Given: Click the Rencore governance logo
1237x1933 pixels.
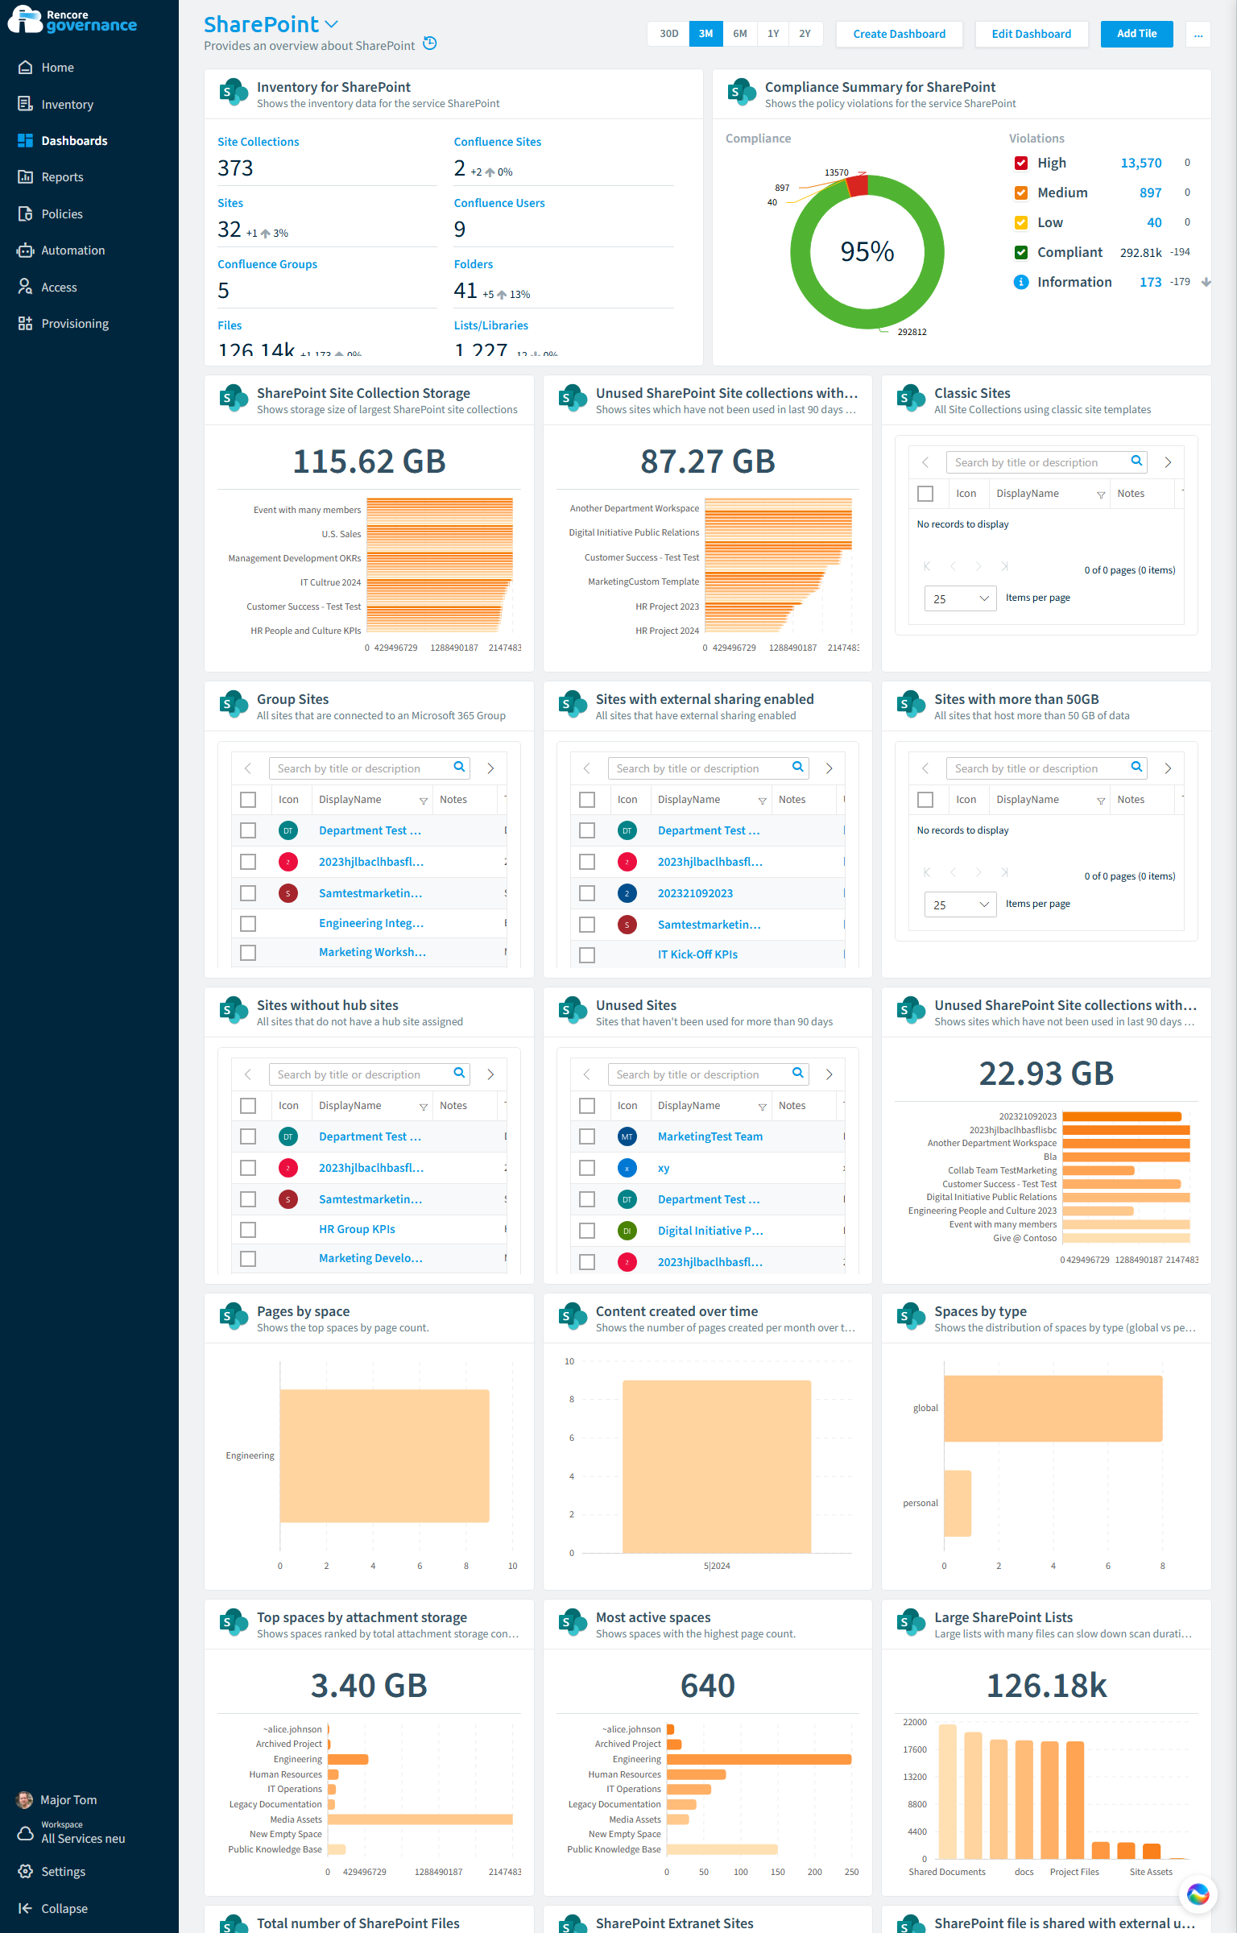Looking at the screenshot, I should 72,20.
